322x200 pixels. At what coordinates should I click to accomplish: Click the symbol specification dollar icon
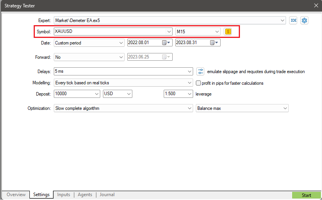228,32
